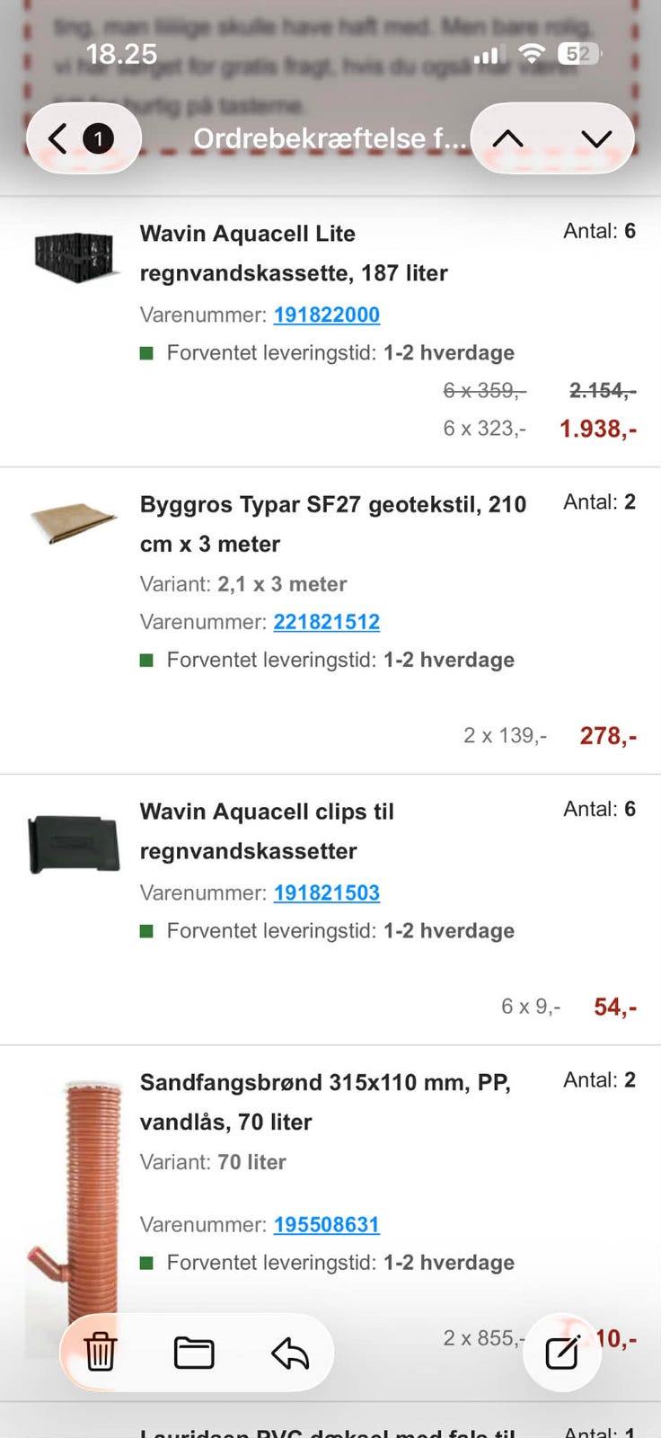Tap the battery indicator in status bar
This screenshot has height=1438, width=661.
[x=579, y=54]
